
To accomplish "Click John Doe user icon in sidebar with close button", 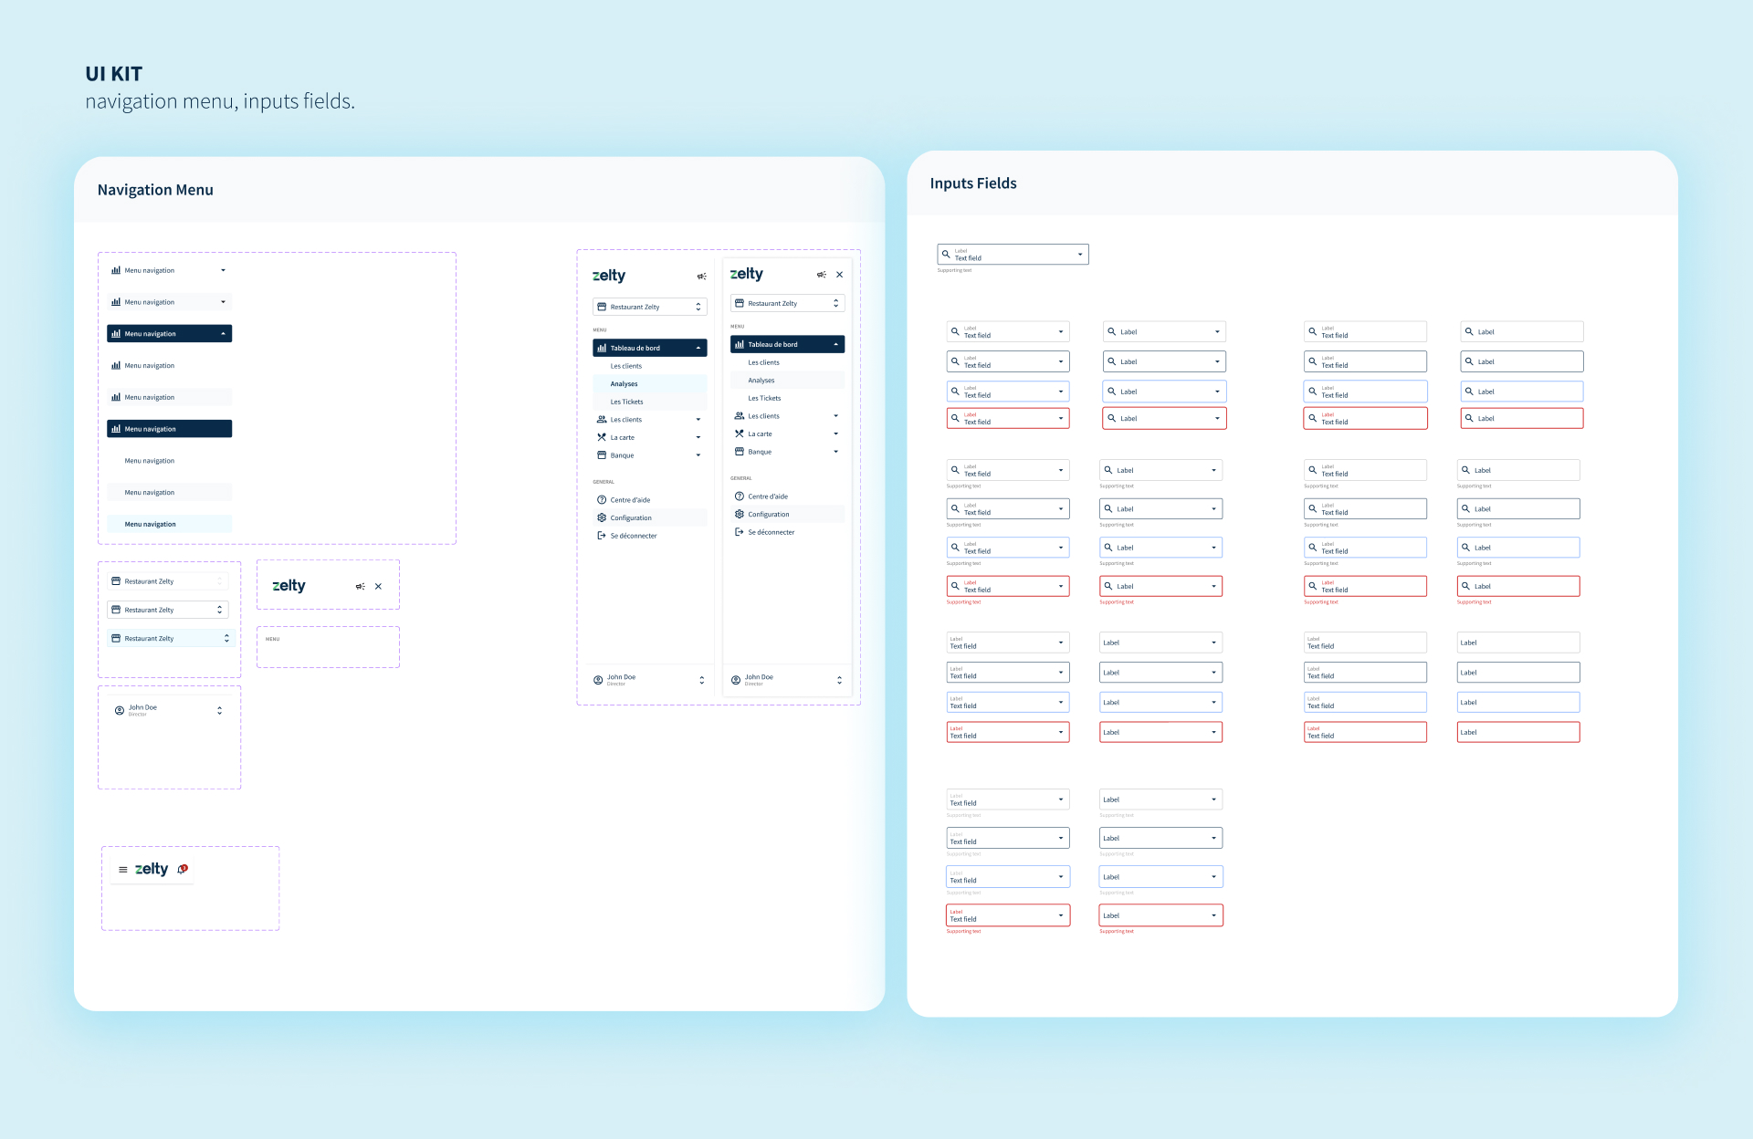I will click(x=736, y=680).
